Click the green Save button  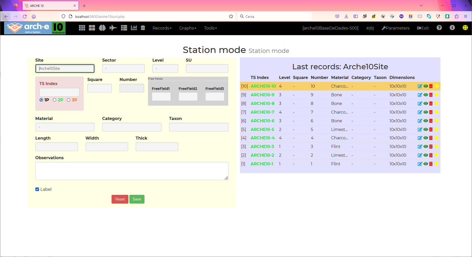(137, 199)
